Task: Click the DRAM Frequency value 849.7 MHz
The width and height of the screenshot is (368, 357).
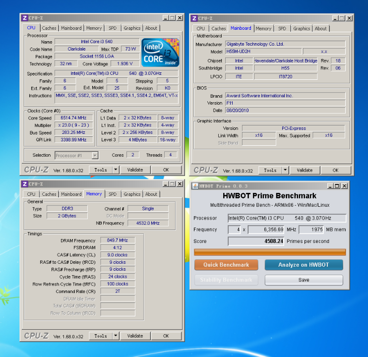Action: [118, 240]
